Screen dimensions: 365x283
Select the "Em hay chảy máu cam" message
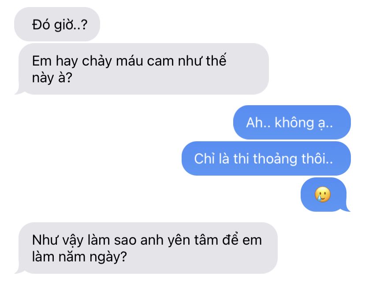pyautogui.click(x=142, y=69)
